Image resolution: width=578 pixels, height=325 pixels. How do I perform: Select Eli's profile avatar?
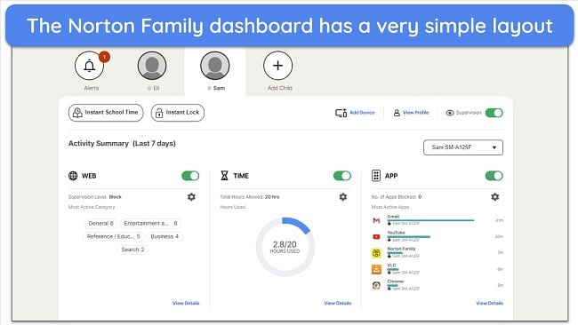152,66
